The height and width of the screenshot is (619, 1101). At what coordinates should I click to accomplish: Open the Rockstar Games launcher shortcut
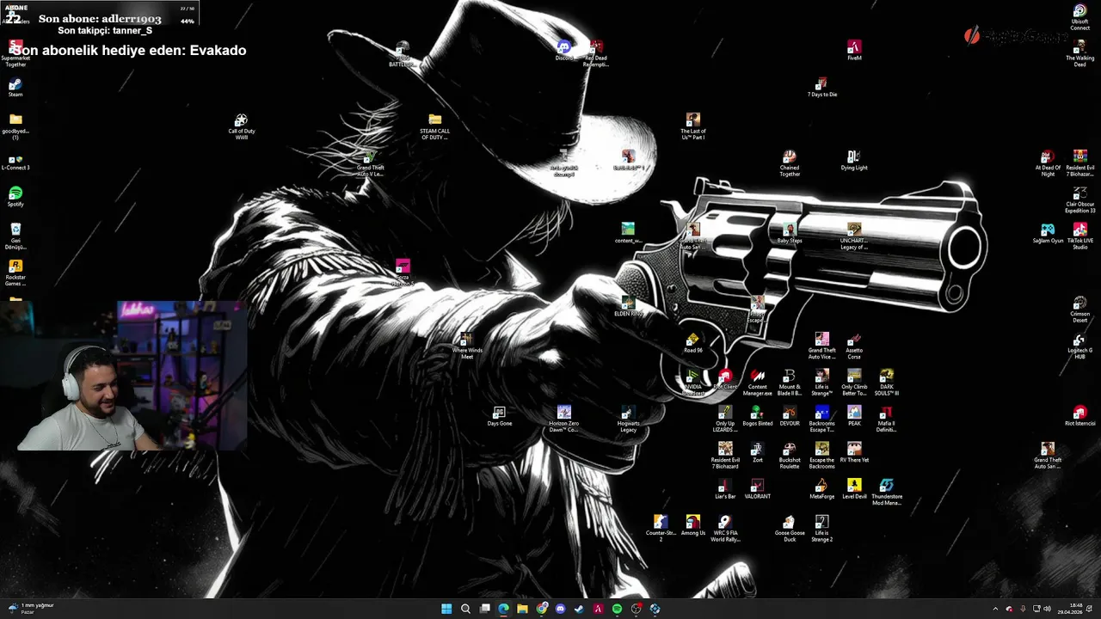[15, 273]
